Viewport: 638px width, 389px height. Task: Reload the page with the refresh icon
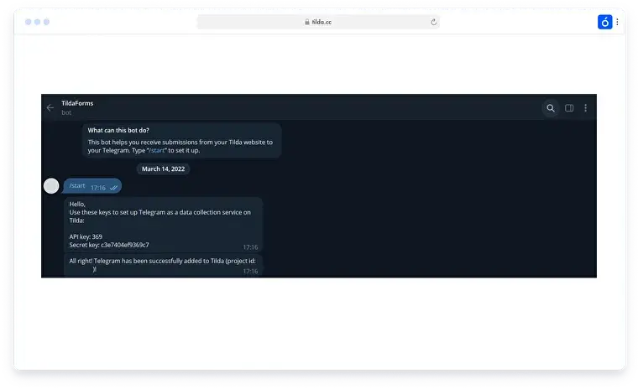coord(433,22)
